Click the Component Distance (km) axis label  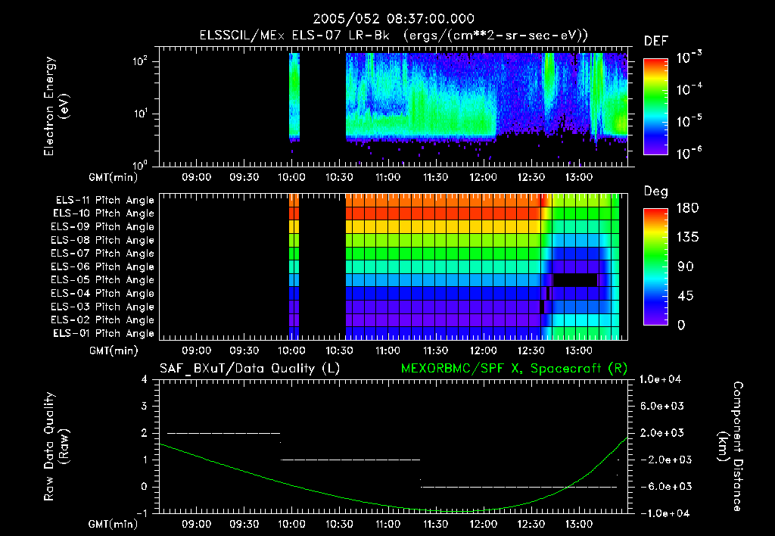click(x=730, y=446)
